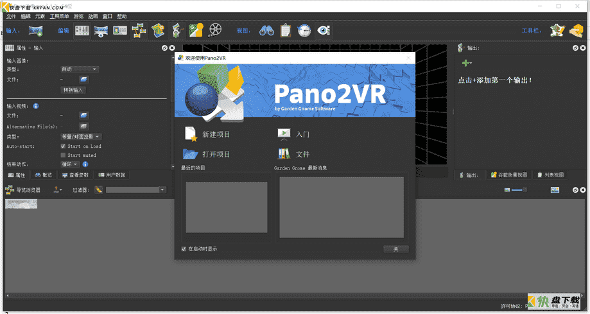
Task: Switch to the 列表视图 tab
Action: (550, 175)
